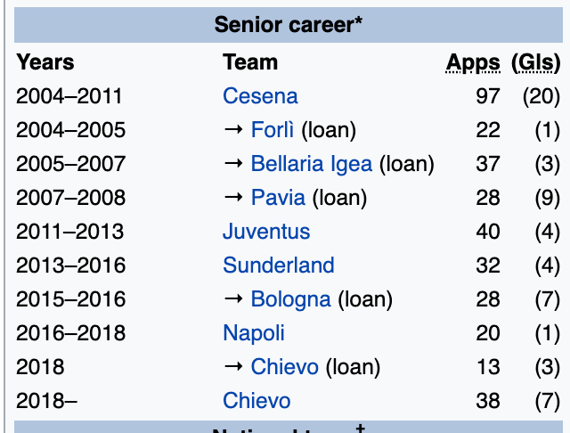Click the Gls column header abbreviation
Screen dimensions: 570x433
coord(534,62)
